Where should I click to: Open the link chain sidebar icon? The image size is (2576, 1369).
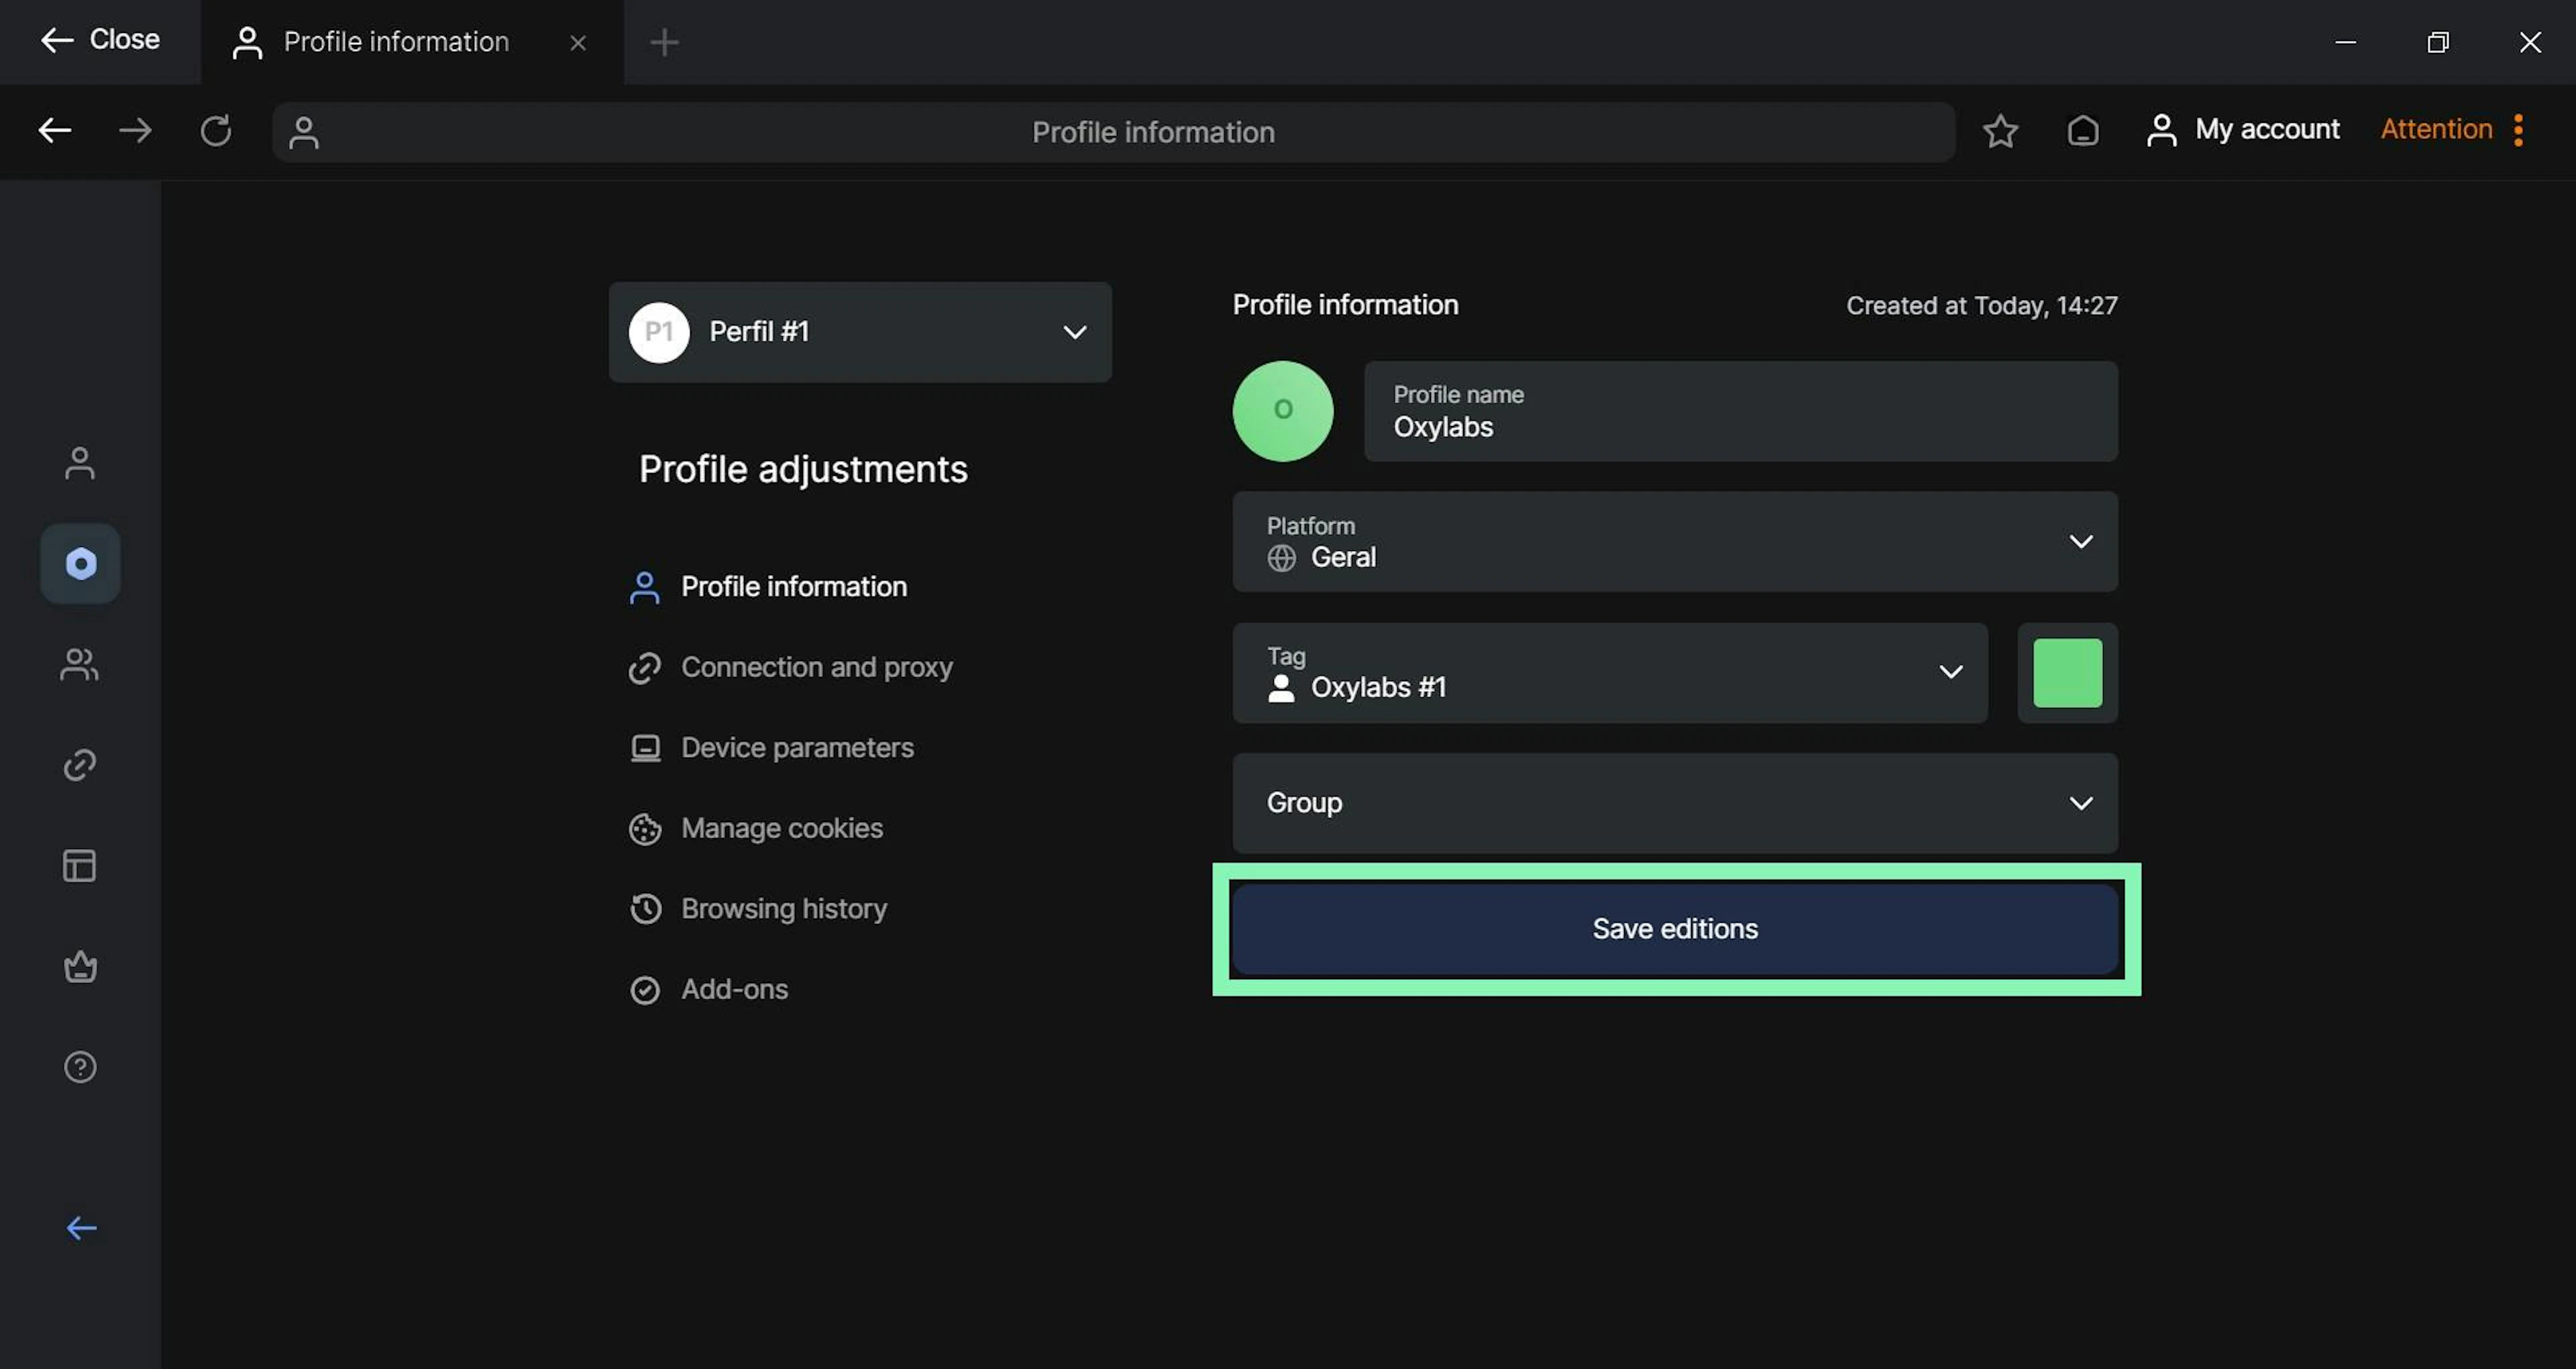point(80,764)
